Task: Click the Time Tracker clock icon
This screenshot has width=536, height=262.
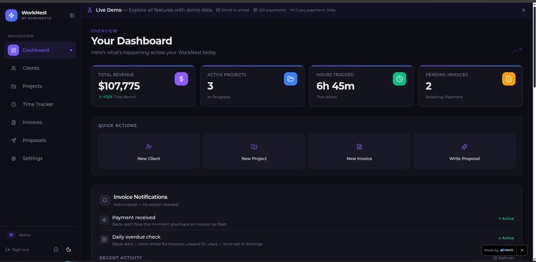Action: [x=14, y=104]
